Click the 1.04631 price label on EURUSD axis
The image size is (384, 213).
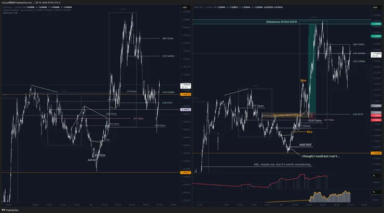click(186, 109)
